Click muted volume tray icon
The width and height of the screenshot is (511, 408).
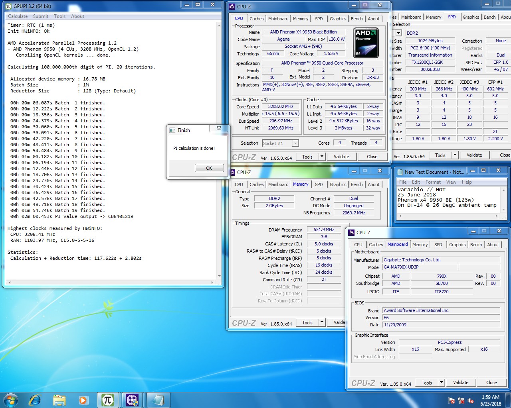tap(471, 400)
